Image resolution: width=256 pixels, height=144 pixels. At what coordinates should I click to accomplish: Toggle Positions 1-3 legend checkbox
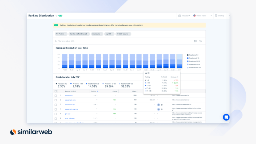188,55
